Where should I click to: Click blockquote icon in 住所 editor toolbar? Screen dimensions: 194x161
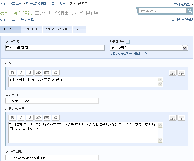click(x=56, y=73)
